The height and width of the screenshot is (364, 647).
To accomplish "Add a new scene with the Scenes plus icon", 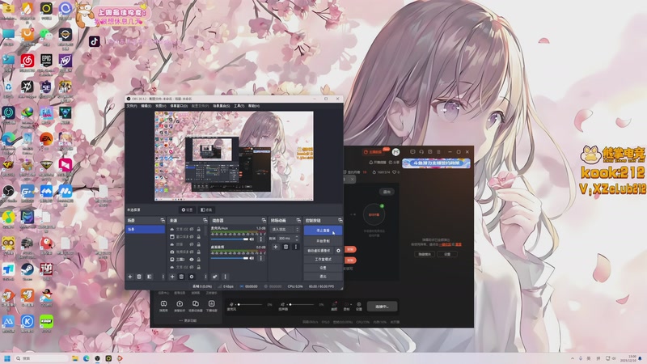I will [x=130, y=277].
